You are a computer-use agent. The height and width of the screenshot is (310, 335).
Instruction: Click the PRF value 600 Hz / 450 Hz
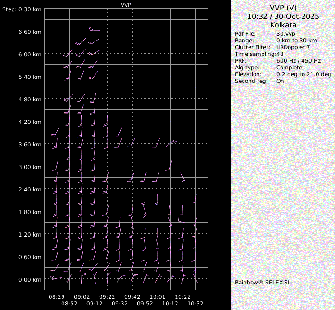299,61
